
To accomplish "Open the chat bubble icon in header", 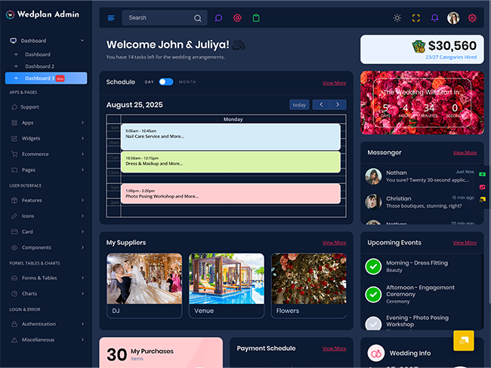I will click(218, 18).
